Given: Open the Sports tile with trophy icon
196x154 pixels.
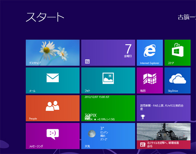Looking at the screenshot, I should tap(163, 108).
